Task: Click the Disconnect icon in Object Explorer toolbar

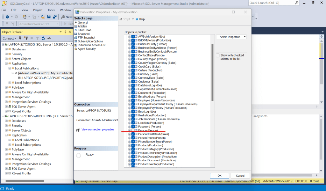Action: [26, 38]
